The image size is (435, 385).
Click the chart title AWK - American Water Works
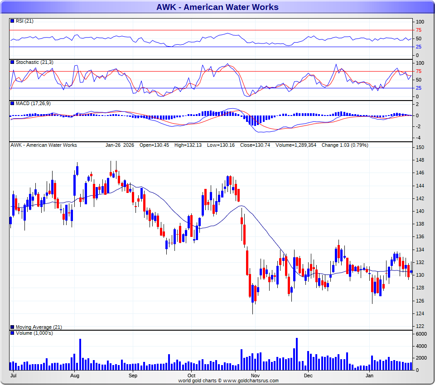217,7
